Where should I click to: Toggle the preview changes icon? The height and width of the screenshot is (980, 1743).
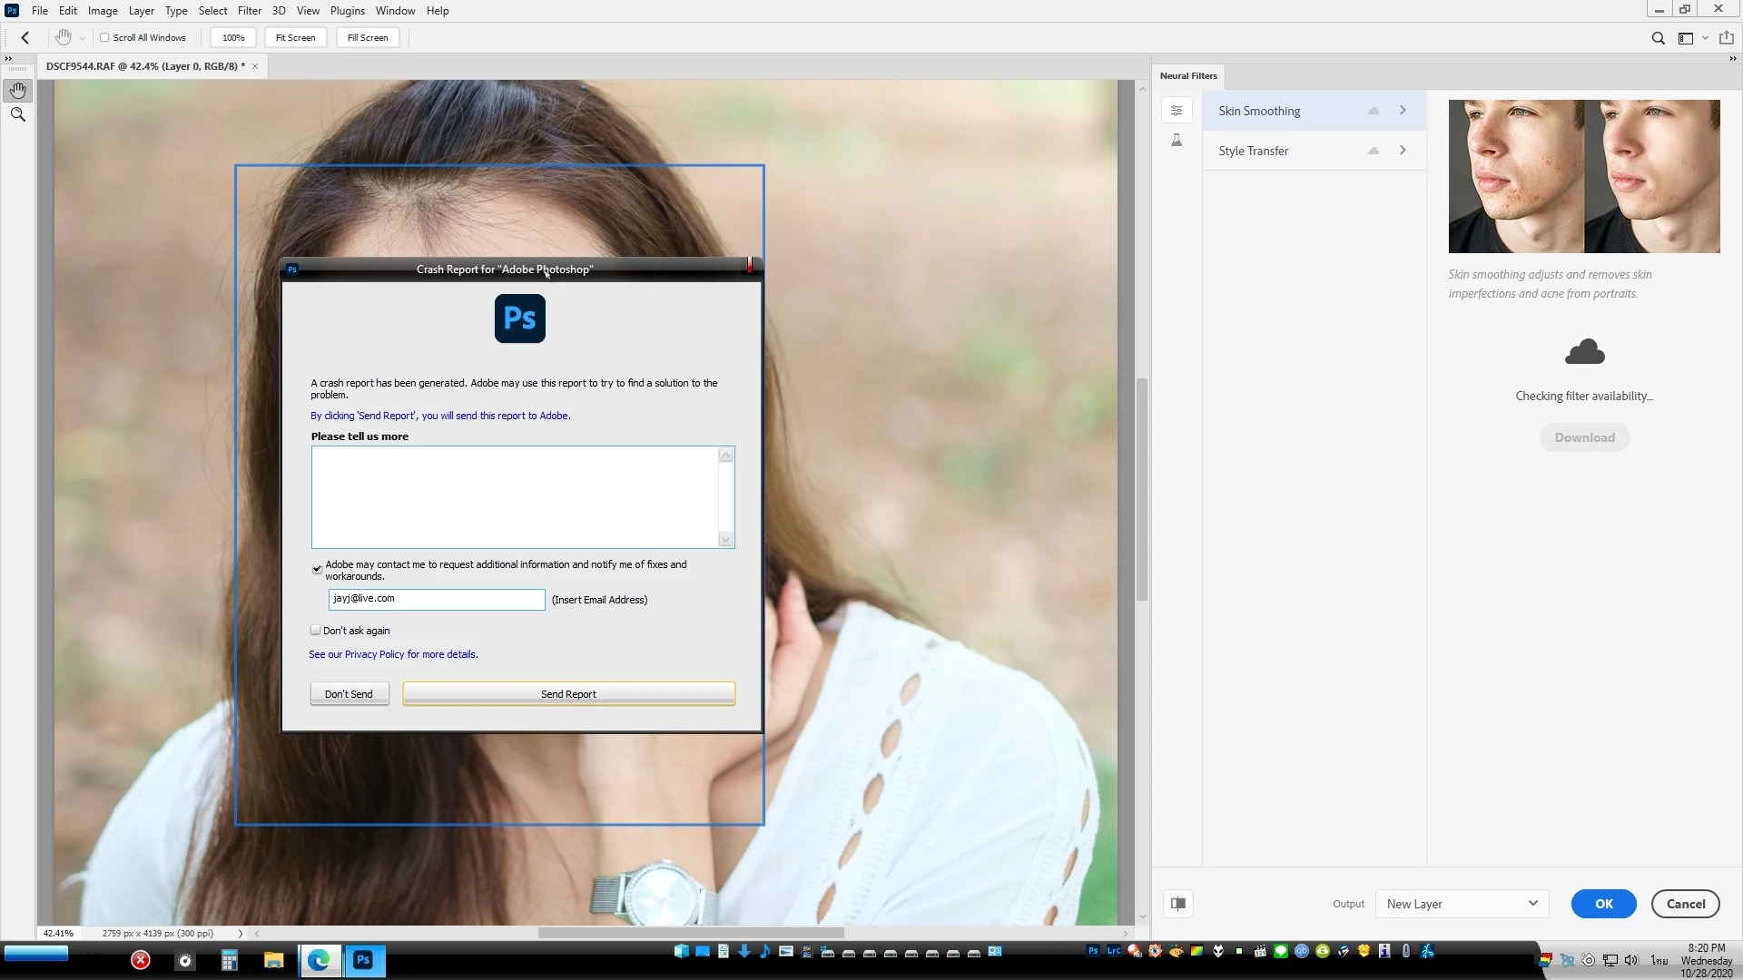1178,904
